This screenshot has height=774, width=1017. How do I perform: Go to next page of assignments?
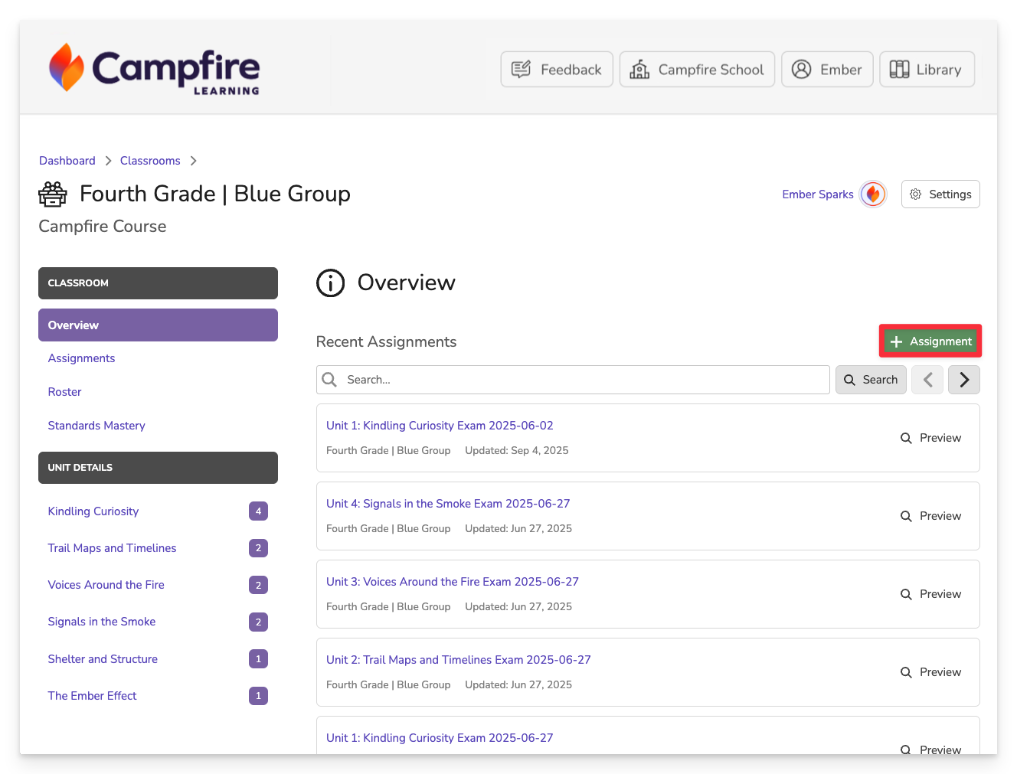click(963, 380)
